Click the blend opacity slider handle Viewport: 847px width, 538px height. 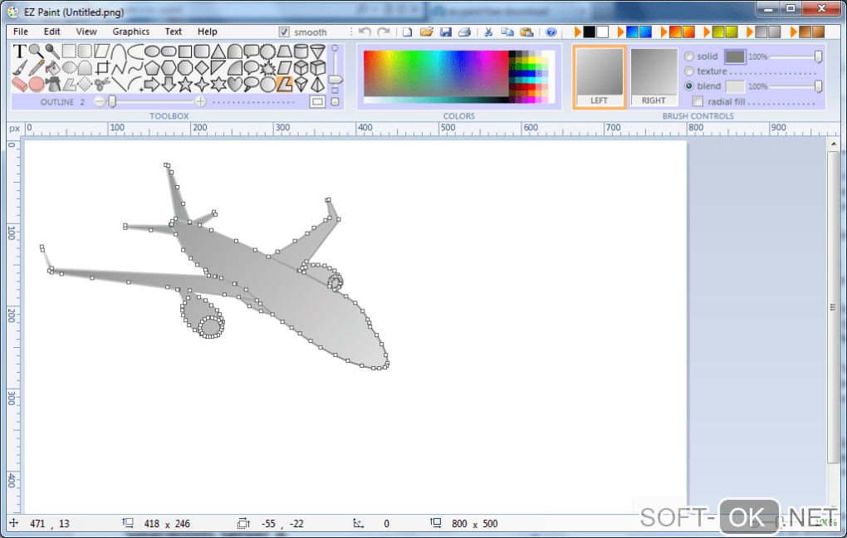819,86
